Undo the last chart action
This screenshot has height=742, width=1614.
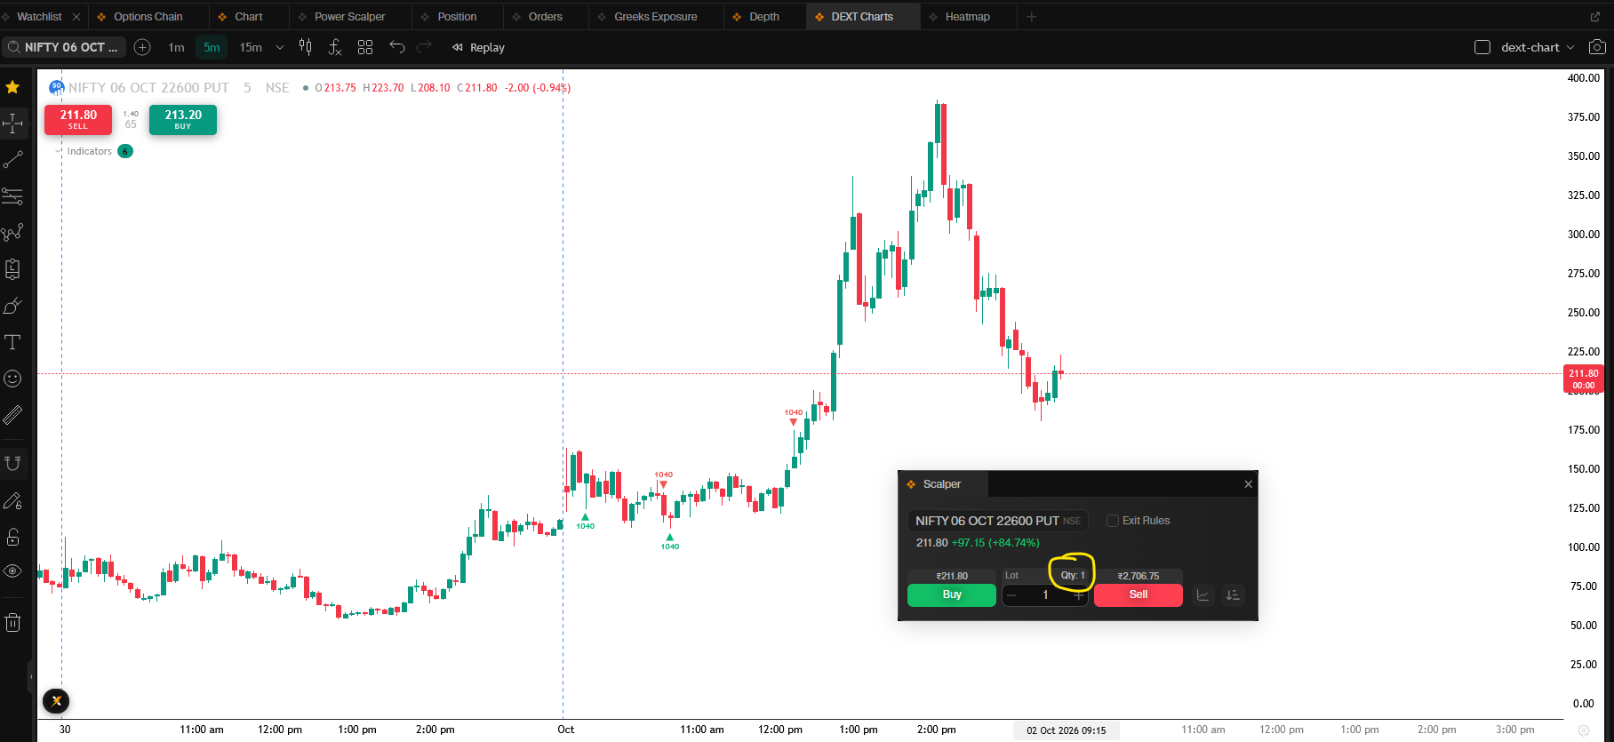[x=396, y=47]
